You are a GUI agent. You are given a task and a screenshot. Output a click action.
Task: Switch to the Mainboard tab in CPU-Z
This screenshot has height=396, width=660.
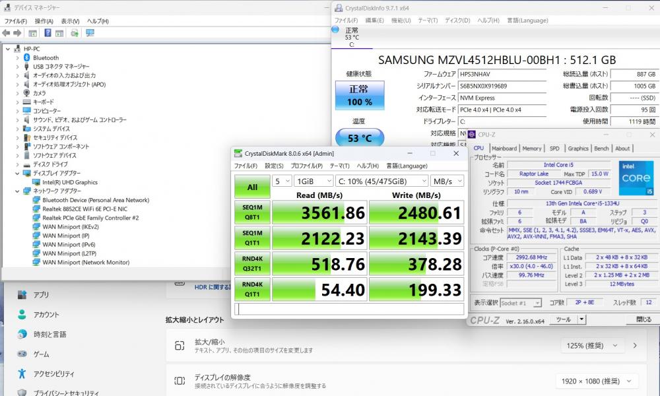coord(504,148)
